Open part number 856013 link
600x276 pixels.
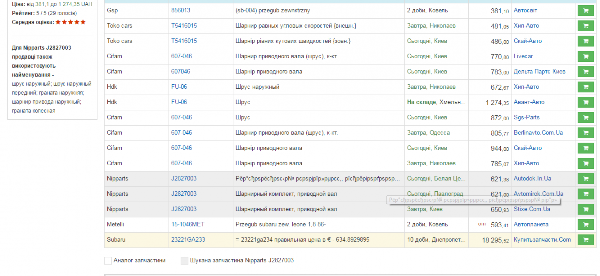coord(181,10)
